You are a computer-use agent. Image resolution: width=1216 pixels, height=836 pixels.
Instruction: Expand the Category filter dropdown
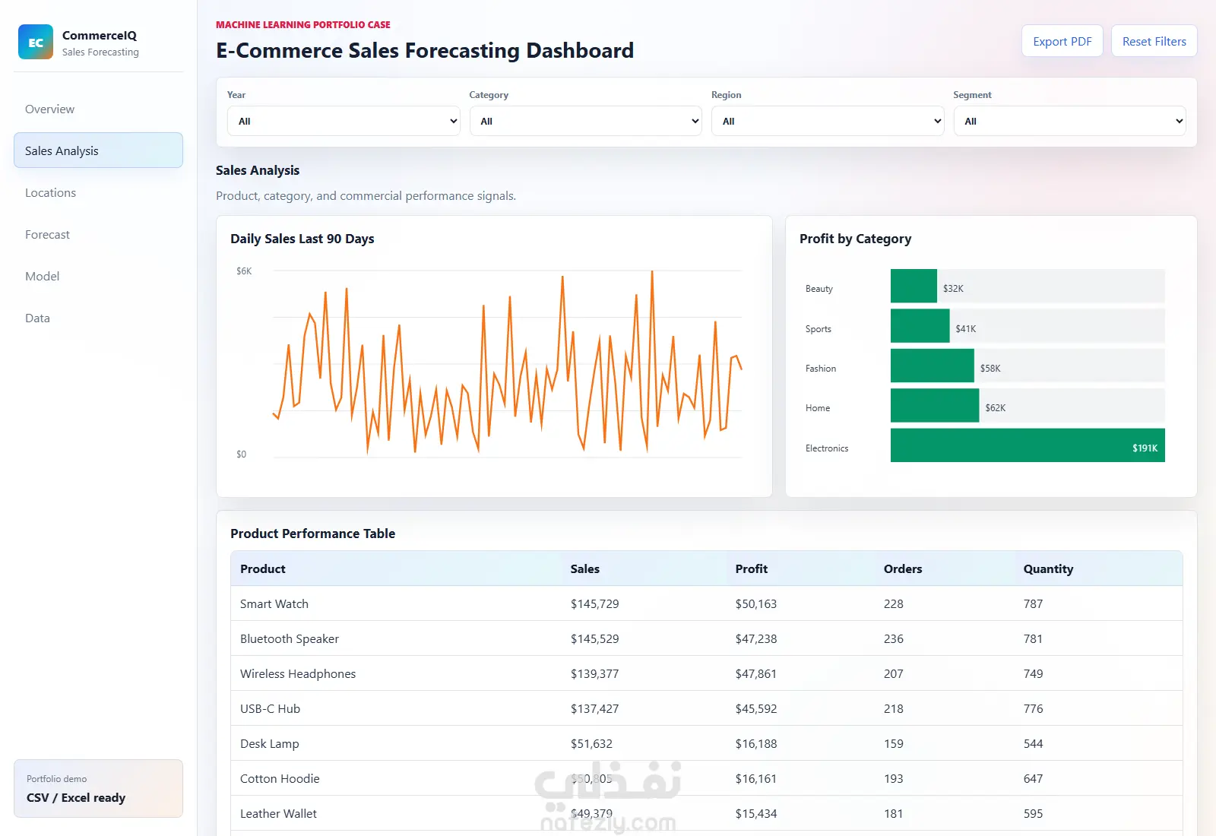(585, 121)
